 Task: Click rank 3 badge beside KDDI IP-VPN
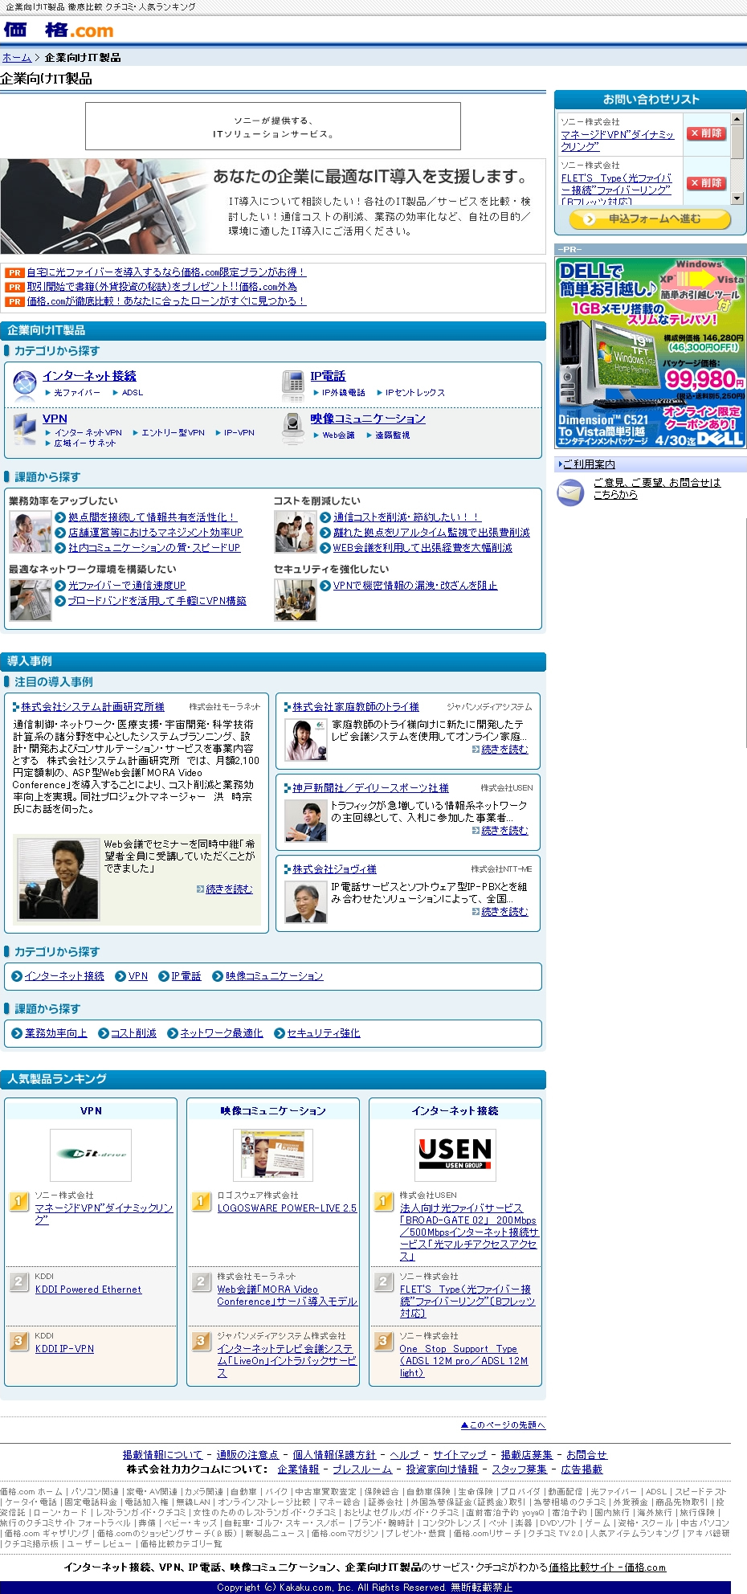tap(19, 1341)
